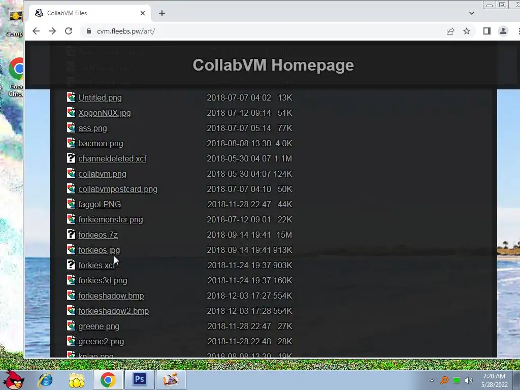Open forkieshadow2.bmp file link
This screenshot has height=390, width=520.
pos(113,311)
